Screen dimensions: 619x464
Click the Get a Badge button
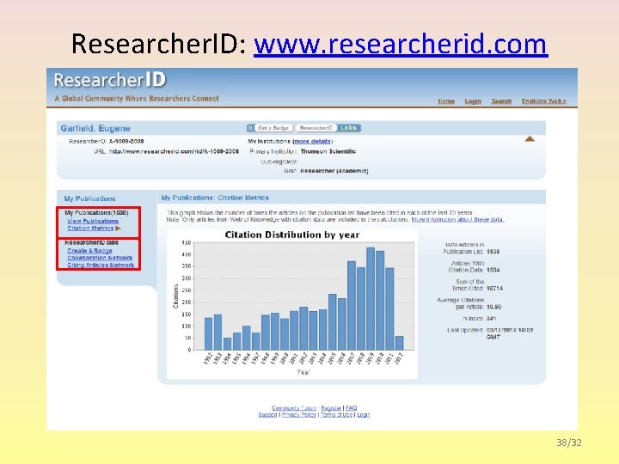tap(270, 128)
